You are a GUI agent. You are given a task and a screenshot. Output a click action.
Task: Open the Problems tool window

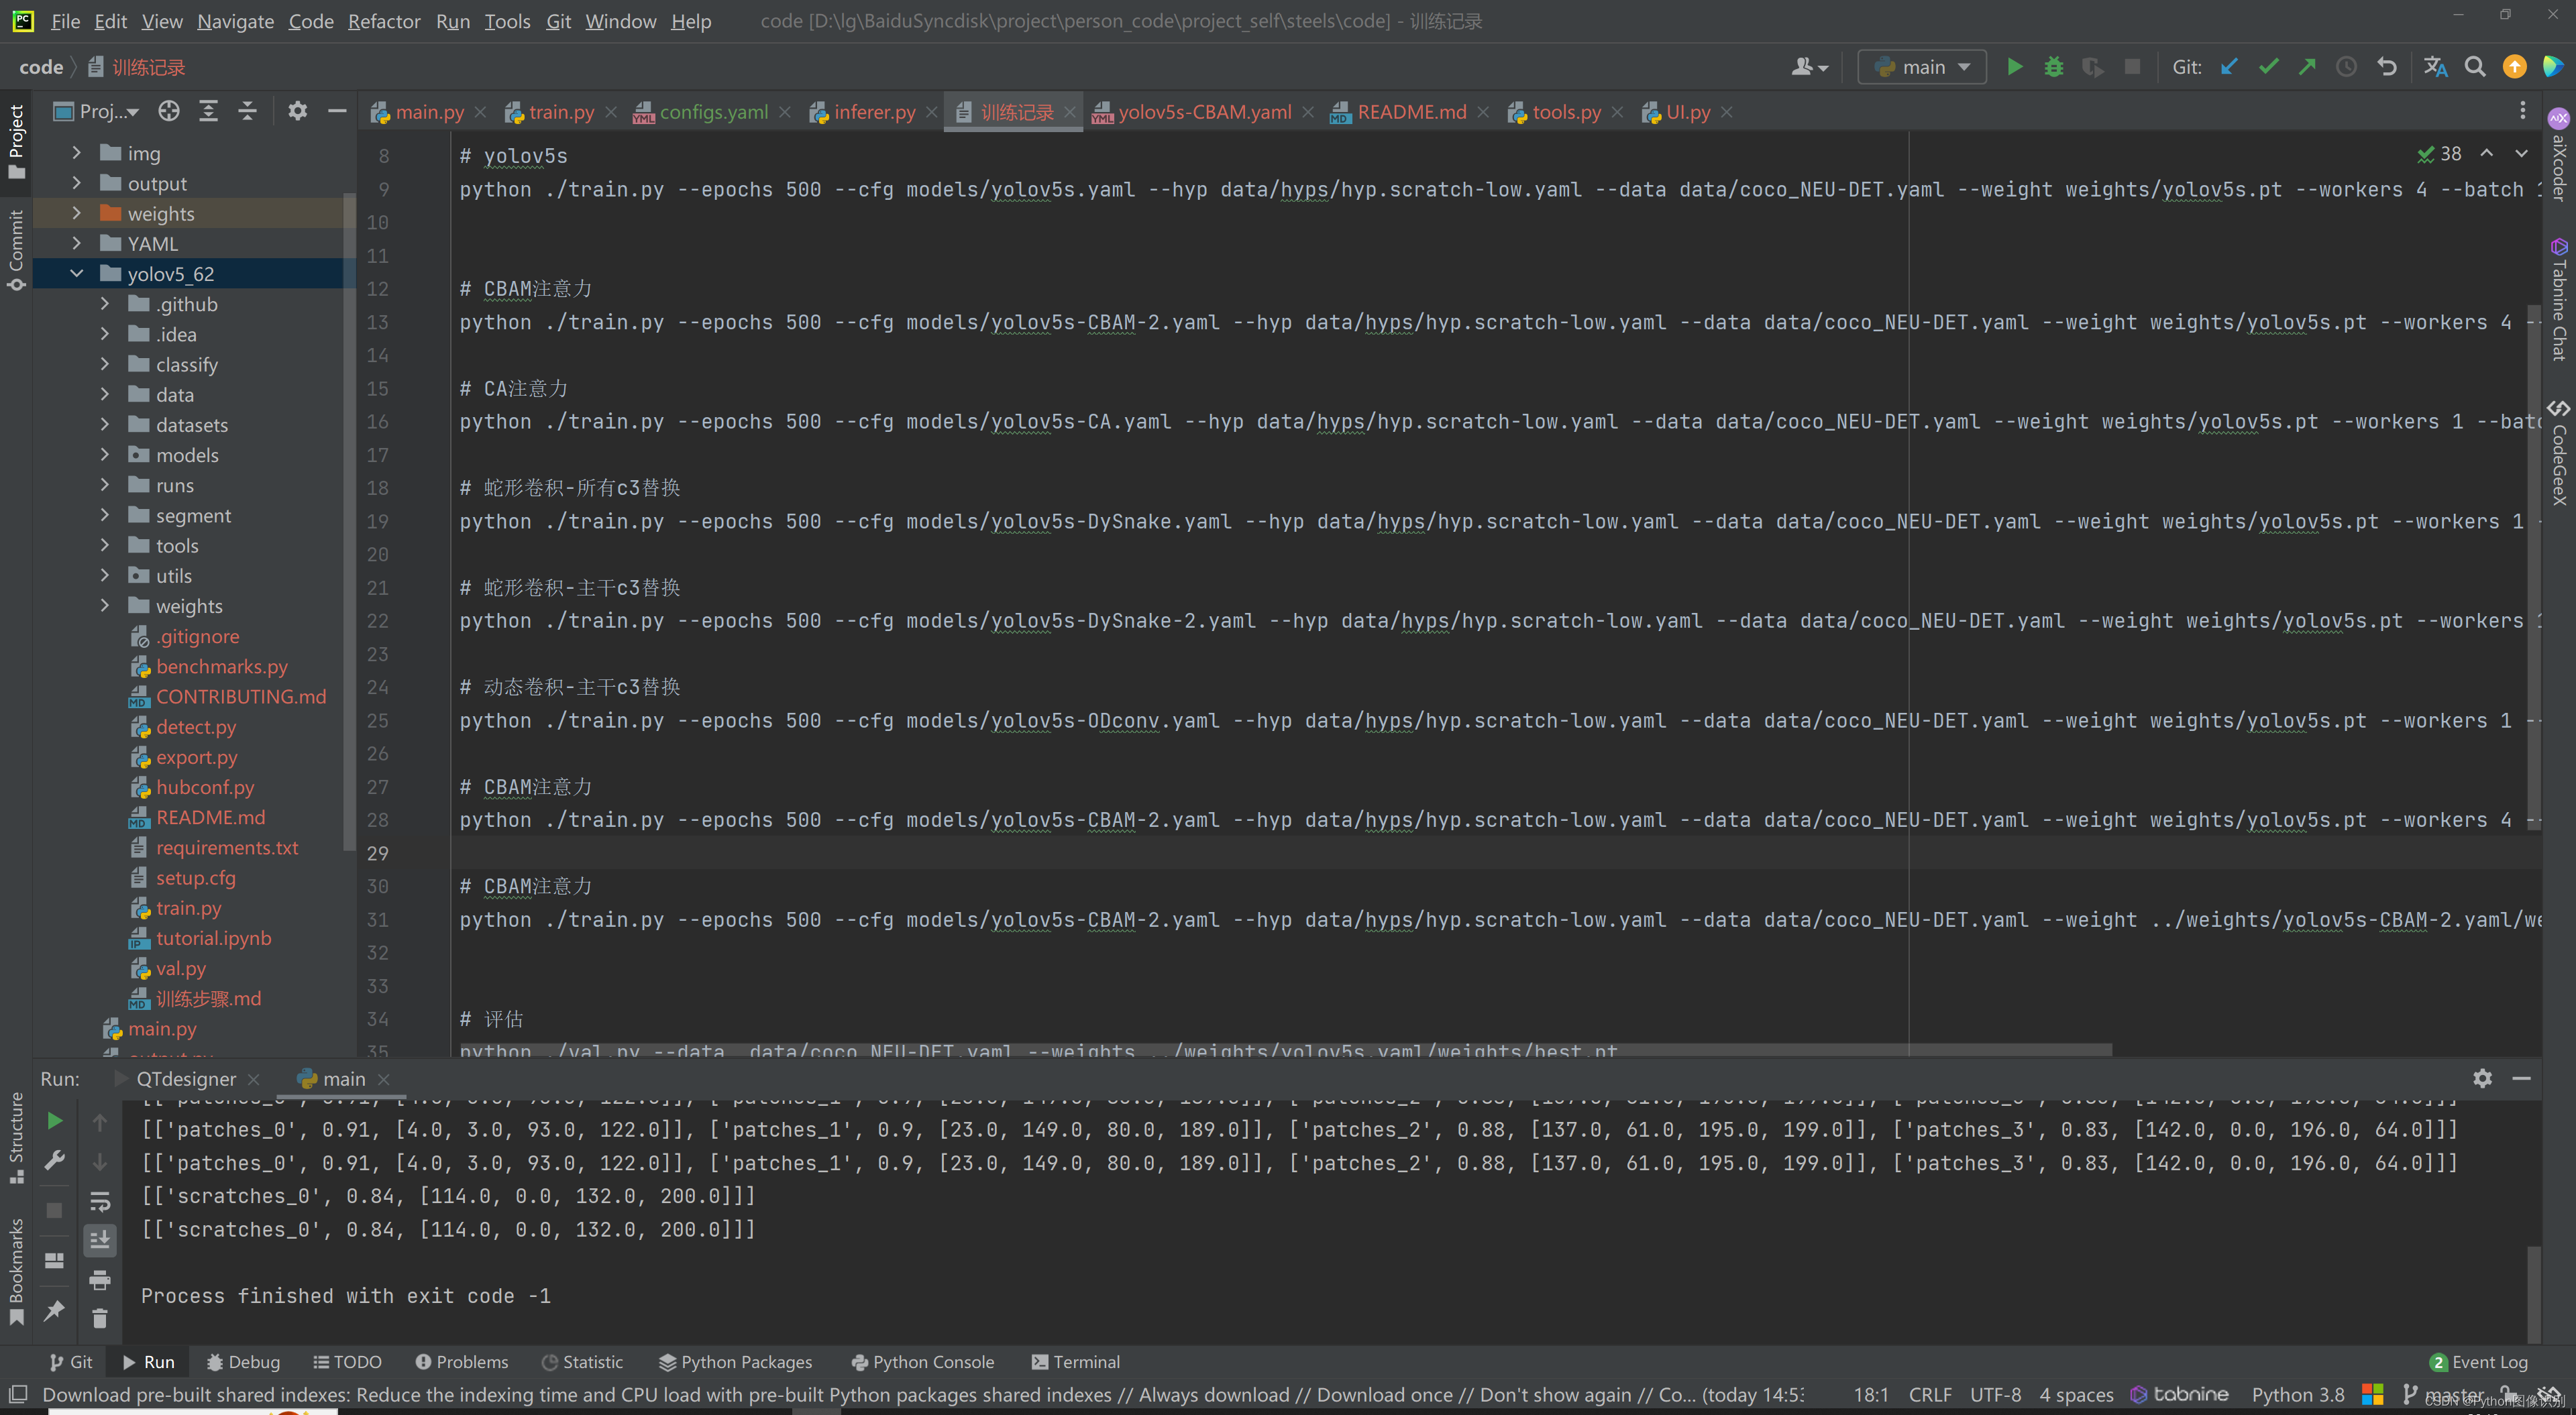pos(462,1362)
